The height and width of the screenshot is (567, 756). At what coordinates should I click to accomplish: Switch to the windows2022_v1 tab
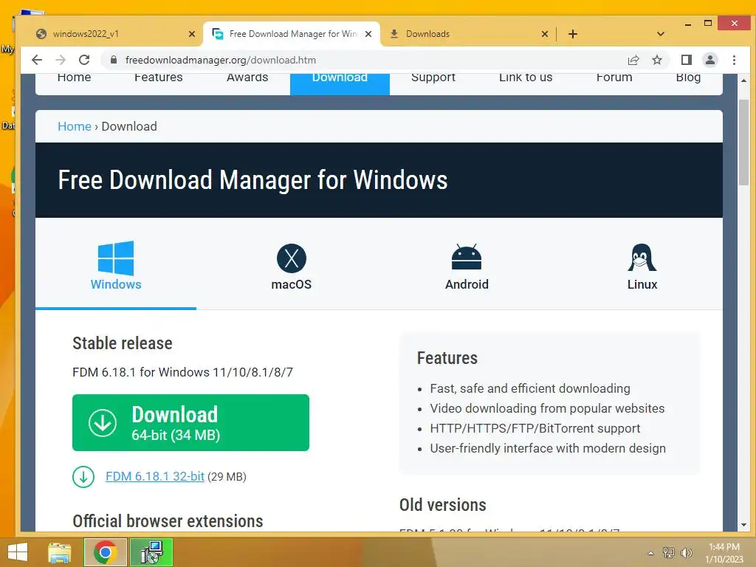(116, 34)
